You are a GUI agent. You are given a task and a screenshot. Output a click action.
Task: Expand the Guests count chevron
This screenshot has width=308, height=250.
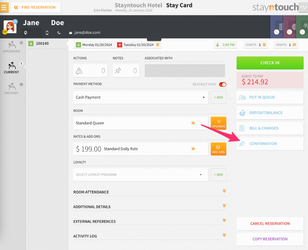(264, 45)
